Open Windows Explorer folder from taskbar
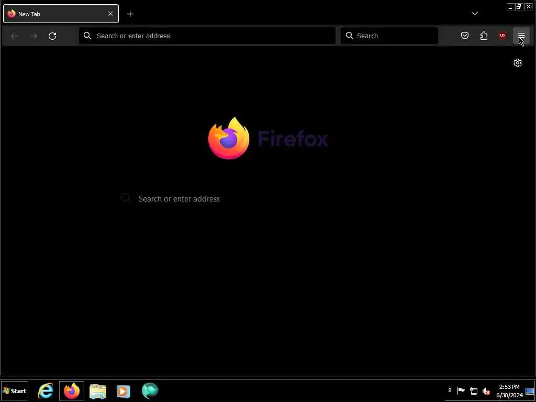 [x=98, y=391]
